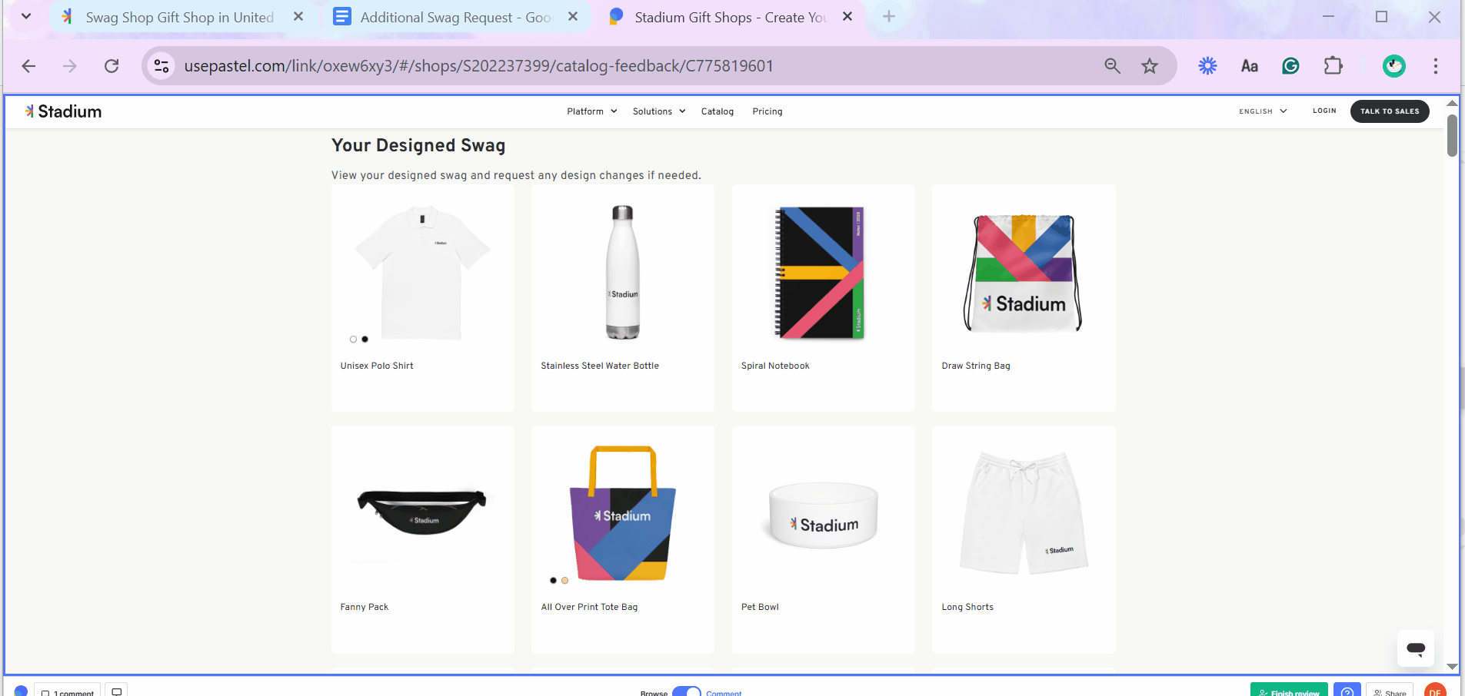
Task: Click zoom magnifier icon in address bar
Action: coord(1112,66)
